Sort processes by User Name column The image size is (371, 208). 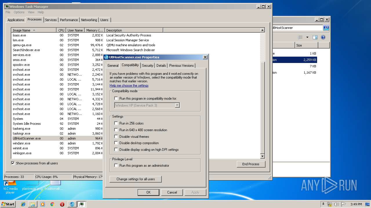[75, 30]
